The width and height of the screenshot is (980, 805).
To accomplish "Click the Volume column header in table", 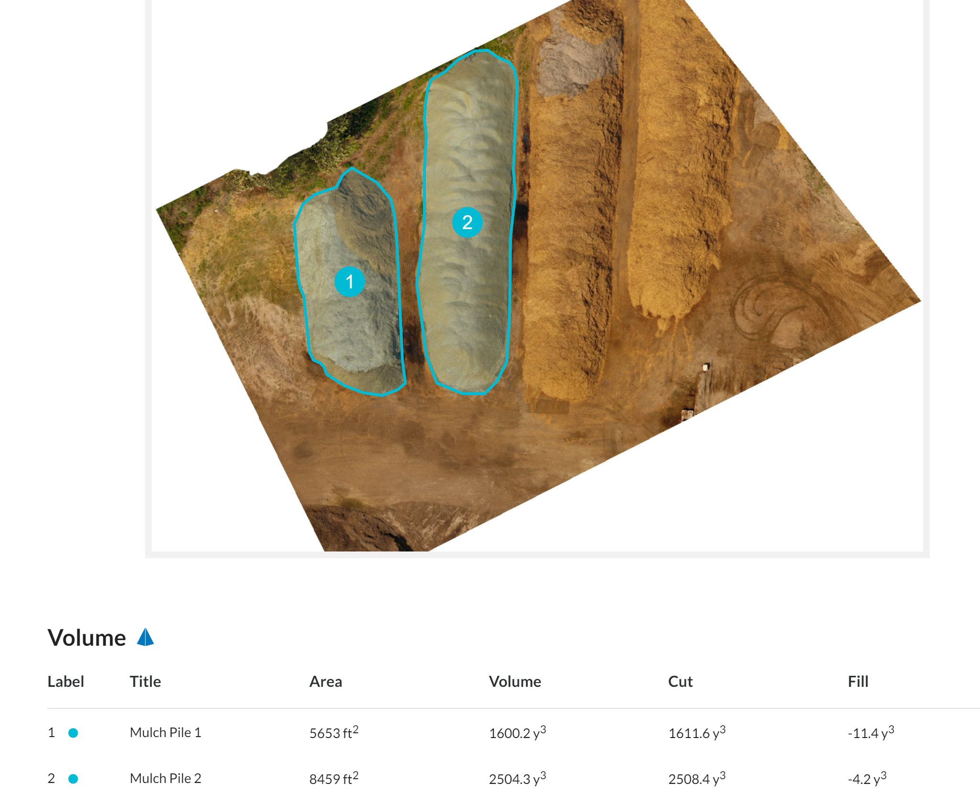I will click(514, 681).
